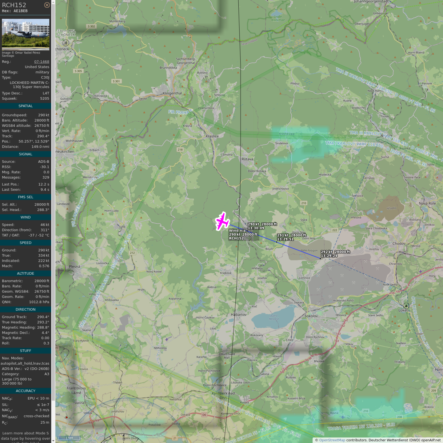Screen dimensions: 443x443
Task: Open the 07-1468 registration link
Action: click(x=42, y=62)
